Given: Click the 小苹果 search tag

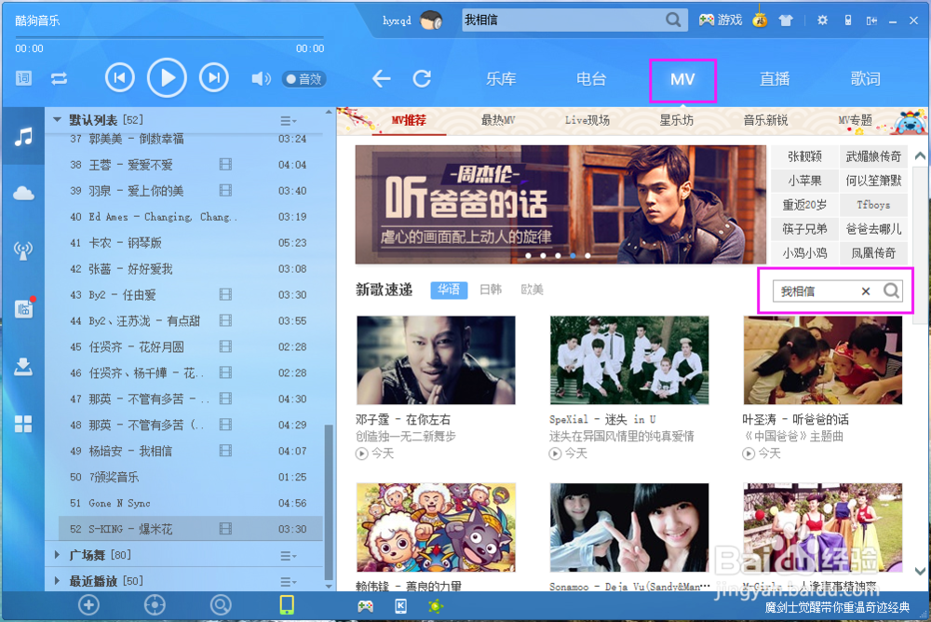Looking at the screenshot, I should pos(804,179).
